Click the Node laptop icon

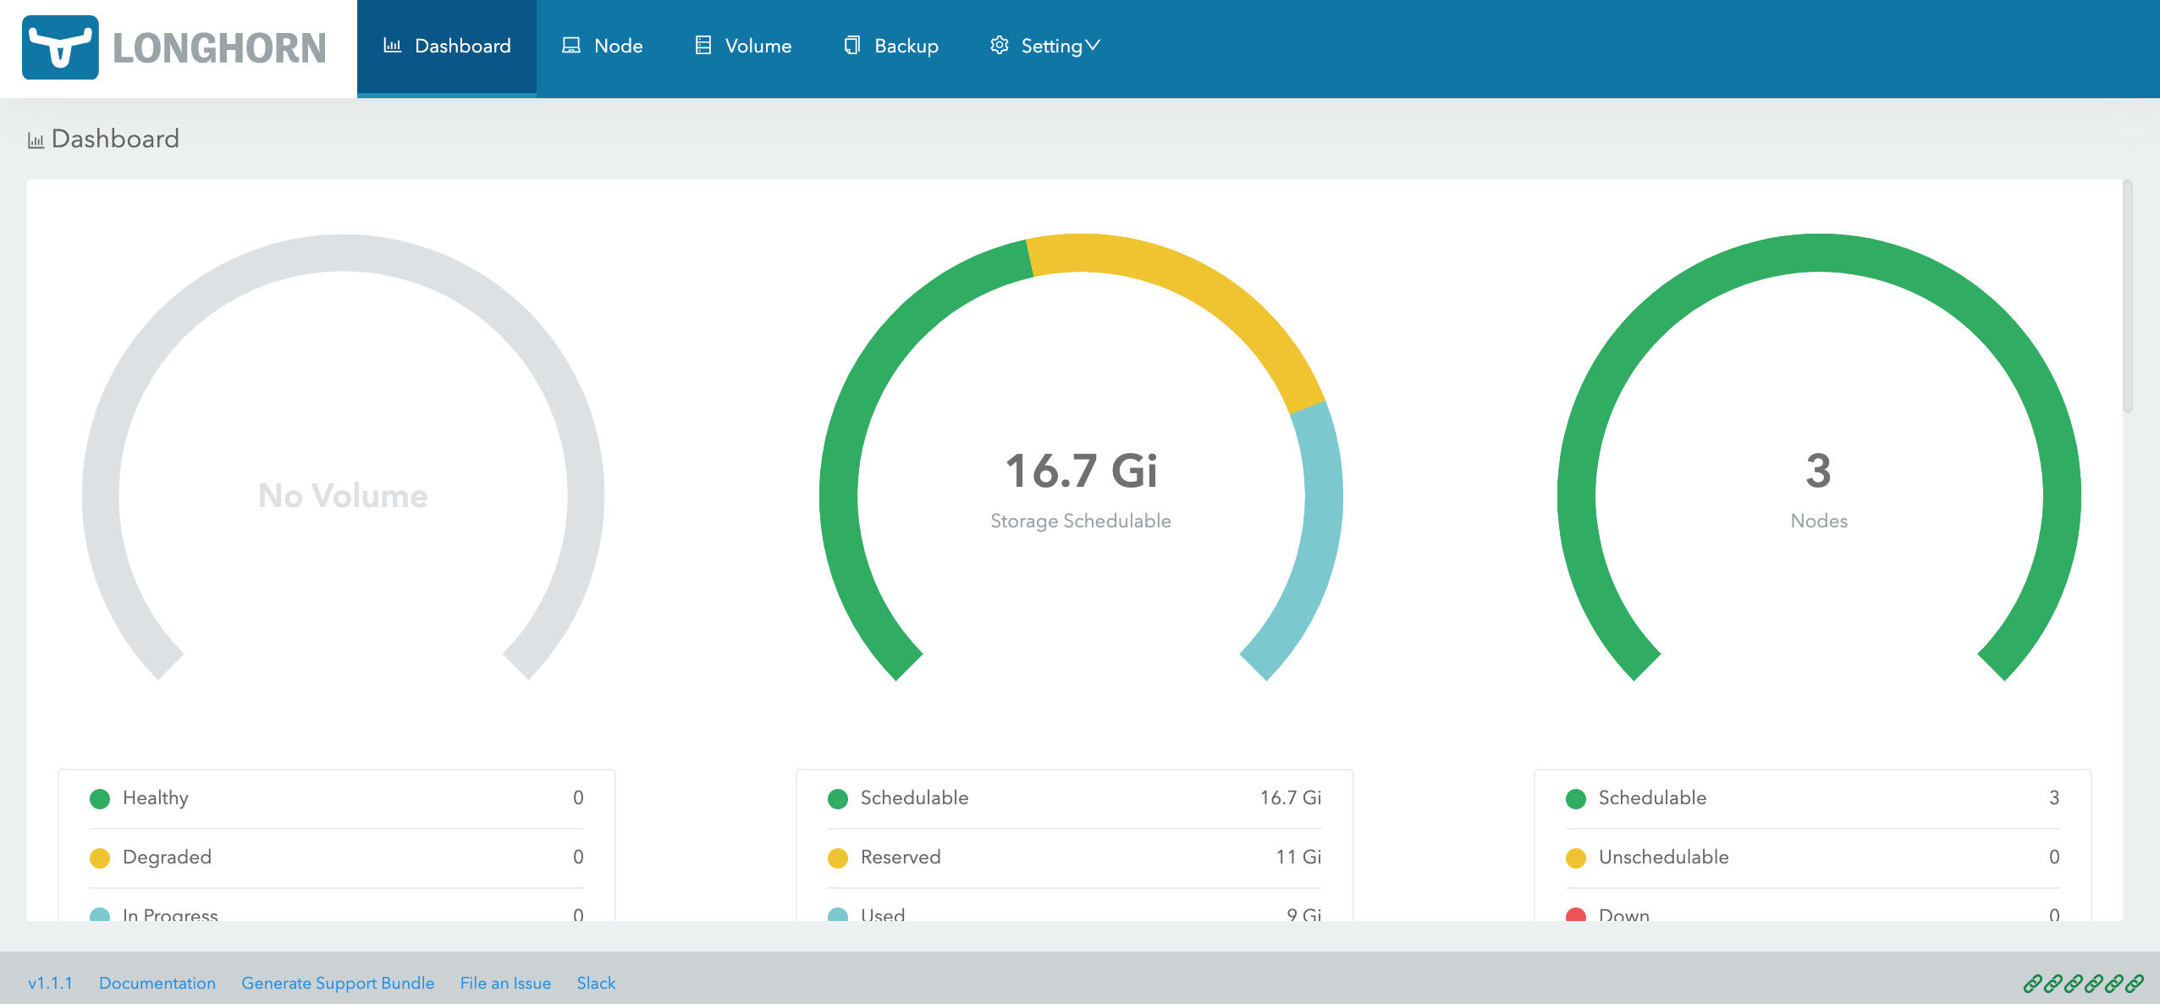[x=570, y=45]
